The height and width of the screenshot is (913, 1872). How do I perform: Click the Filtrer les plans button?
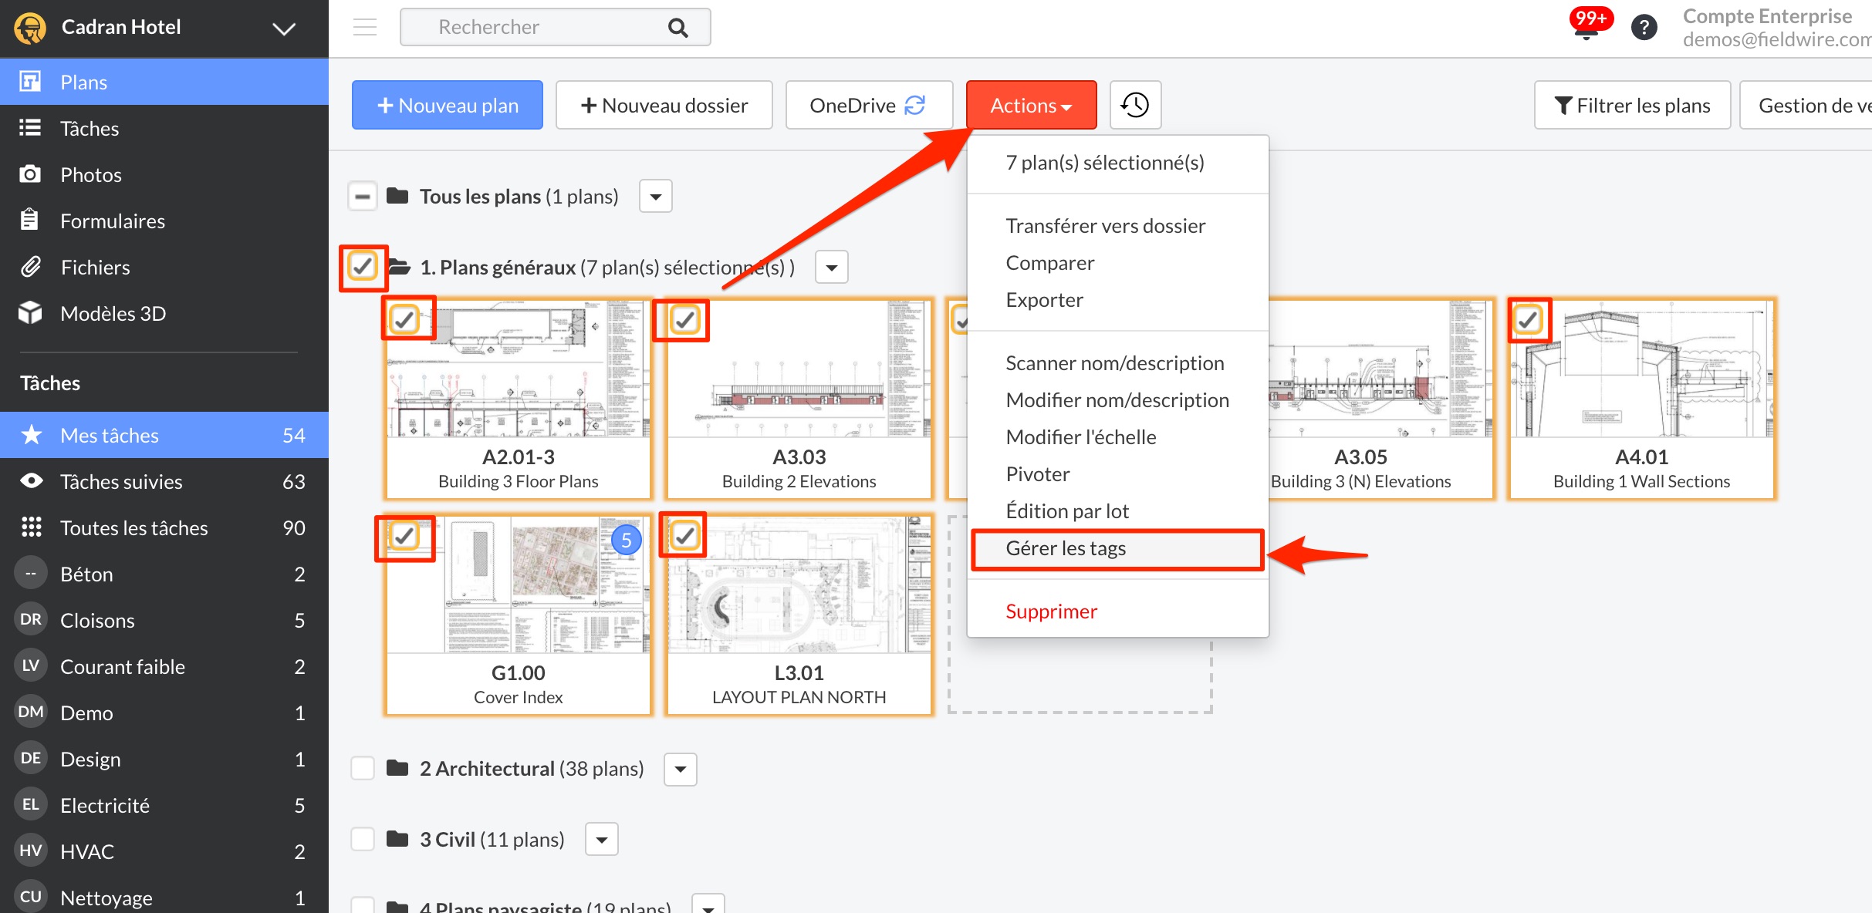(1632, 105)
